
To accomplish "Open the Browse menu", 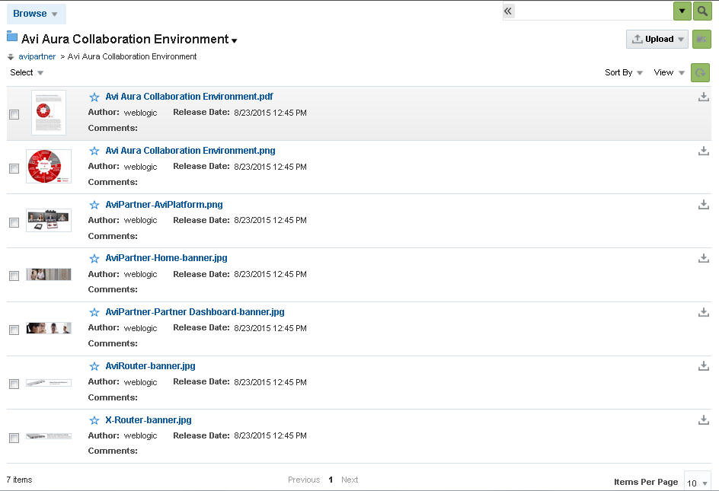I will click(x=35, y=14).
